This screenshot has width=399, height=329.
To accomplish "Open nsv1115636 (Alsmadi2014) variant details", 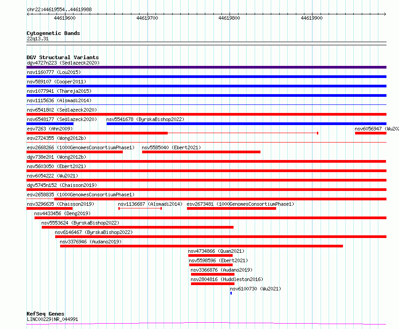I will coord(59,100).
